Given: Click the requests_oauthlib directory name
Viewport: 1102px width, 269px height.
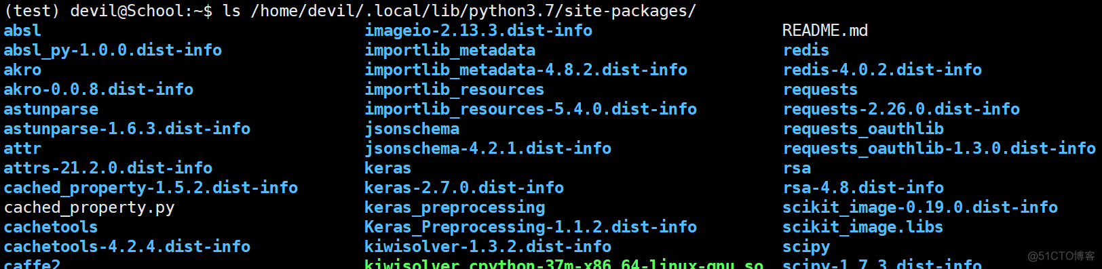Looking at the screenshot, I should (x=863, y=129).
